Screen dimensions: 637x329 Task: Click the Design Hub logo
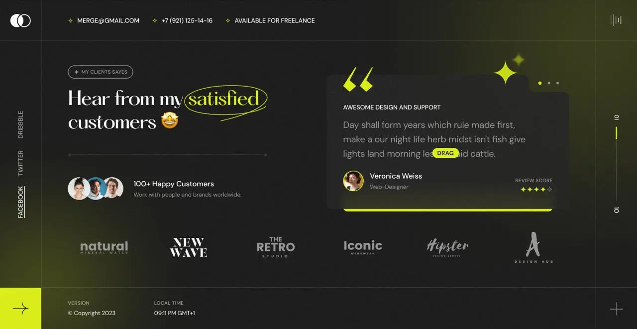click(x=533, y=247)
